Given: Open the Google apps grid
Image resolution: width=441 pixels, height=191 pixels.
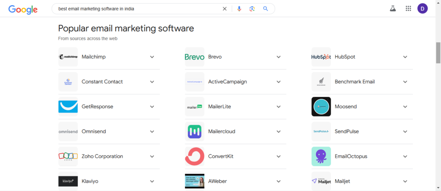Looking at the screenshot, I should click(408, 9).
